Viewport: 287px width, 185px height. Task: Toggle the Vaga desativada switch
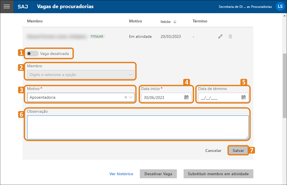coord(33,54)
